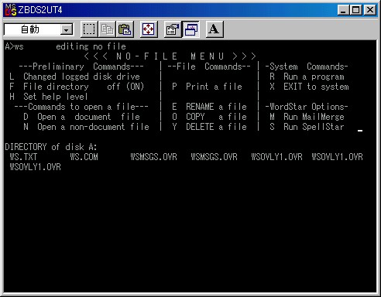
Task: Click 'File directory' command line
Action: point(77,87)
